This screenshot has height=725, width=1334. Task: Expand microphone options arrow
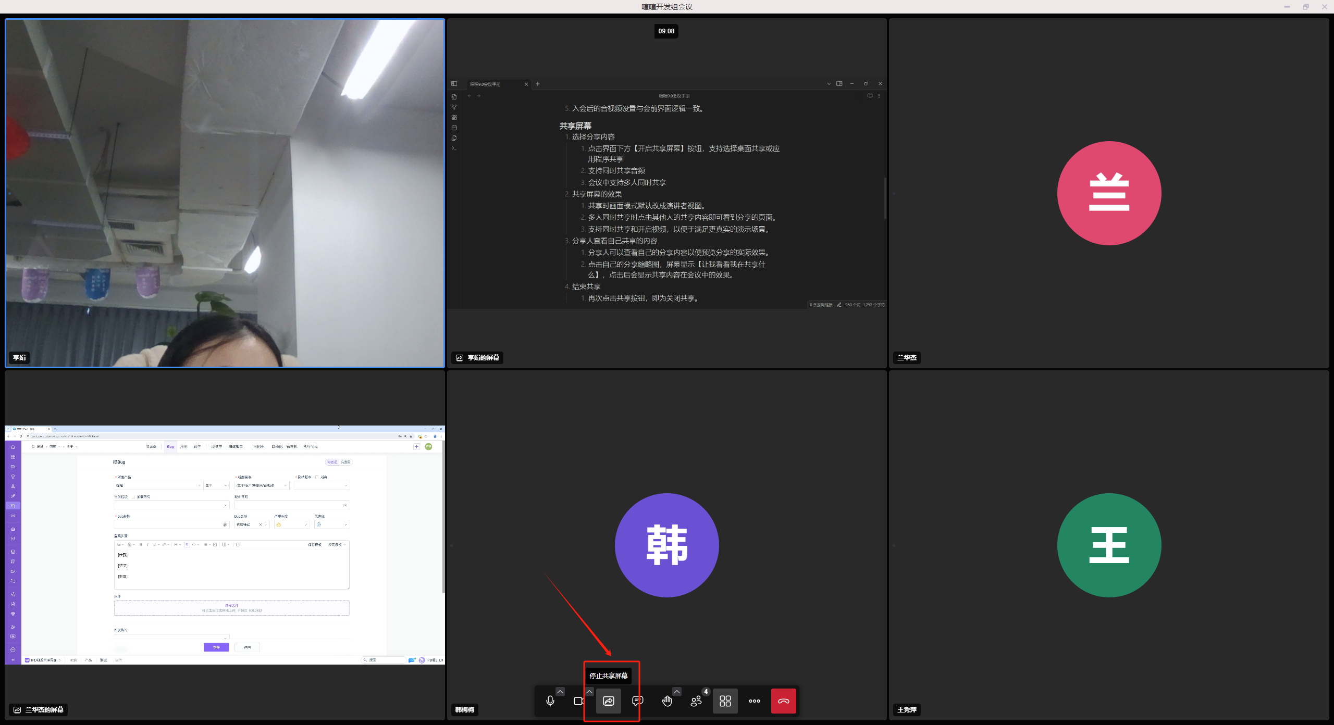tap(560, 692)
